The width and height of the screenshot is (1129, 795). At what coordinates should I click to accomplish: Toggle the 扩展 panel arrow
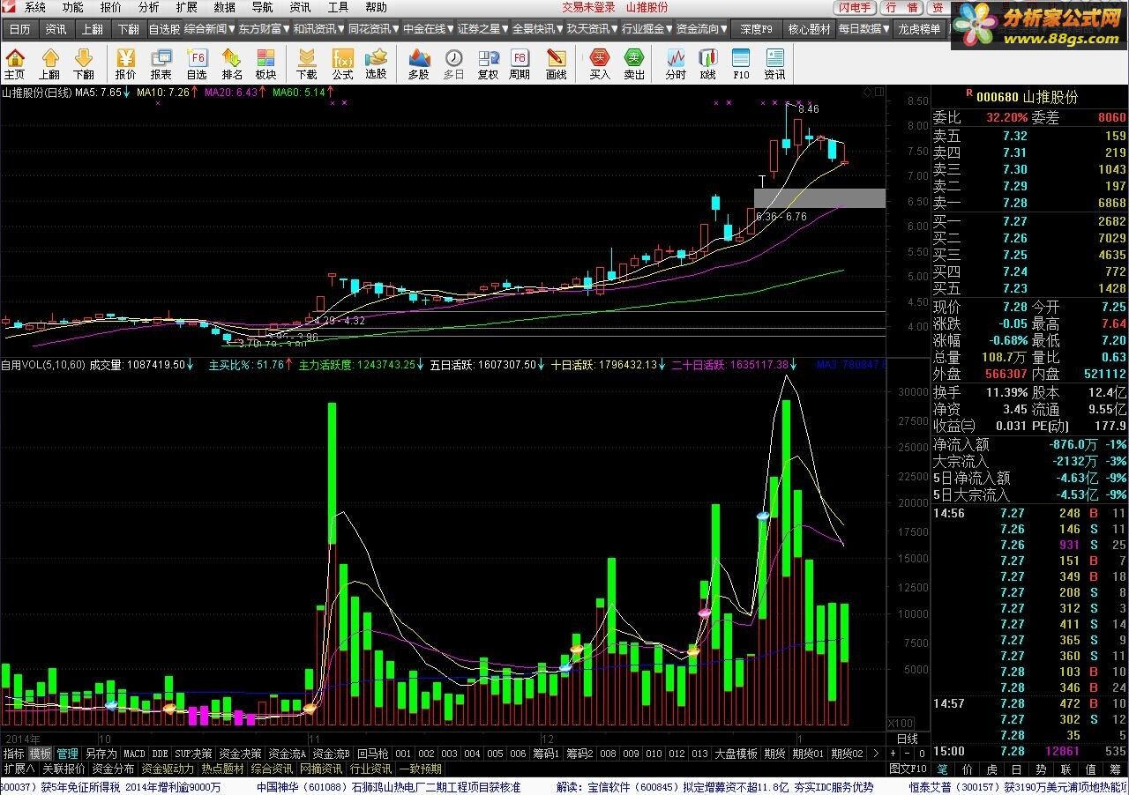click(x=19, y=769)
